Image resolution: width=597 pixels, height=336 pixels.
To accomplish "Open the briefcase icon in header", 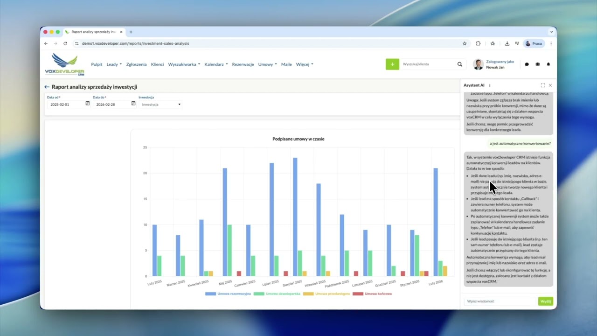I will pyautogui.click(x=537, y=64).
